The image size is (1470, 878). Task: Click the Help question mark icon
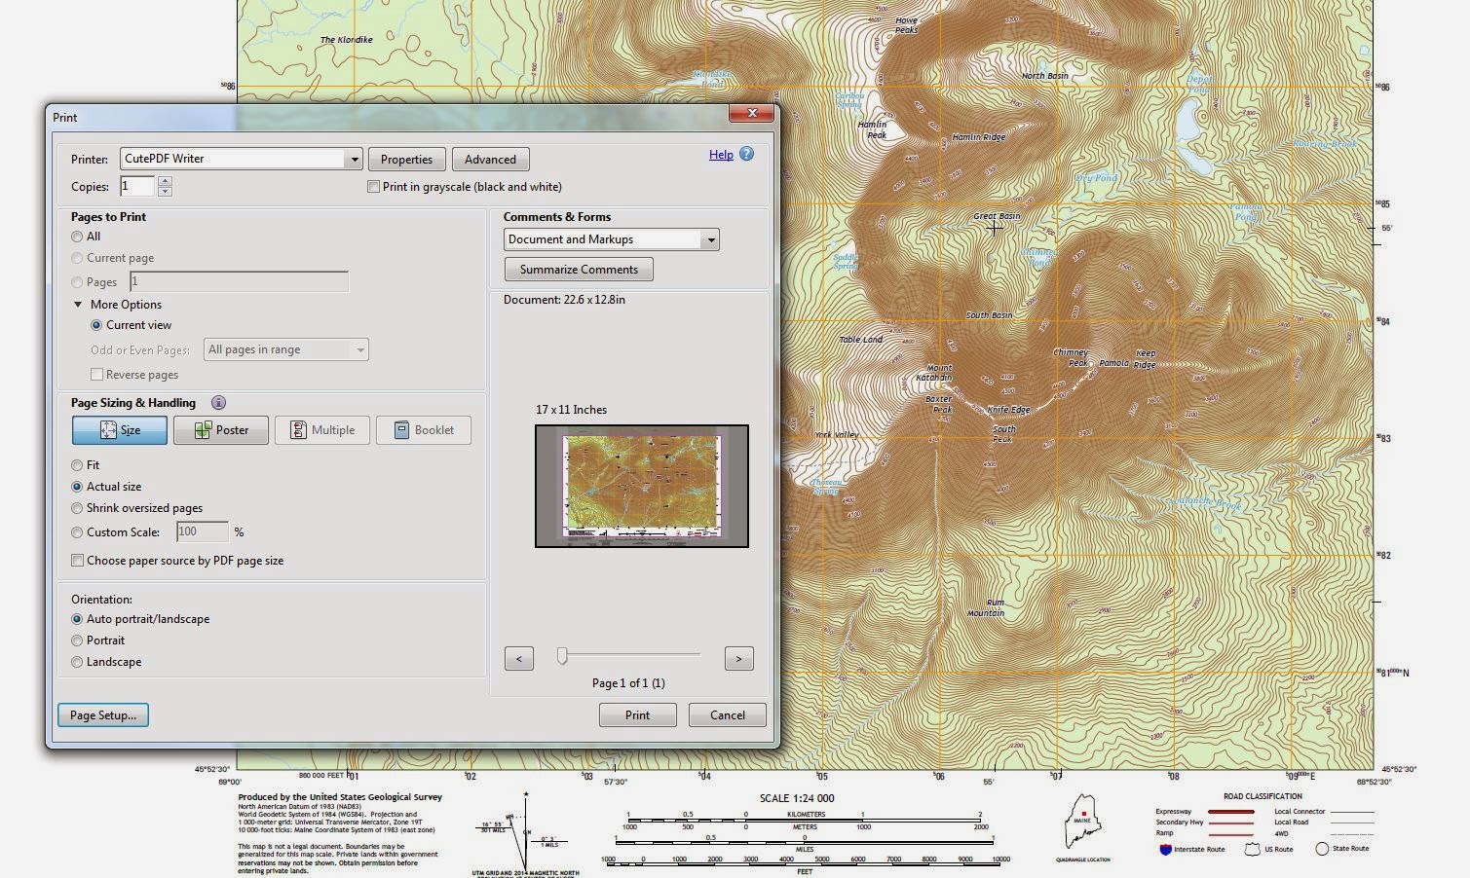coord(746,154)
